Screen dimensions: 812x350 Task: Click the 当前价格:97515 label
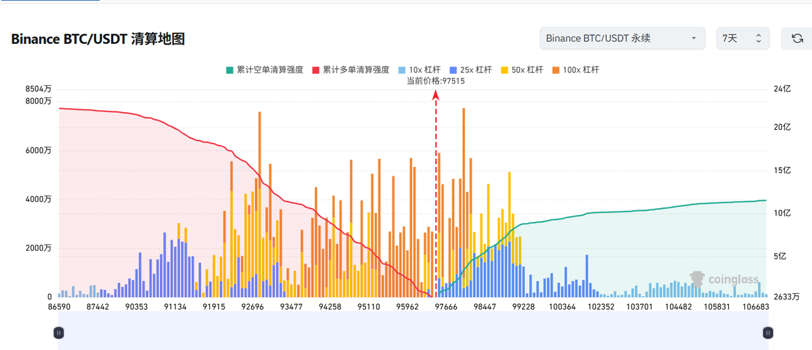[x=435, y=80]
